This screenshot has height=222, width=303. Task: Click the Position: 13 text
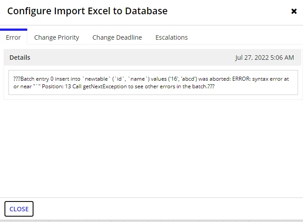point(56,86)
